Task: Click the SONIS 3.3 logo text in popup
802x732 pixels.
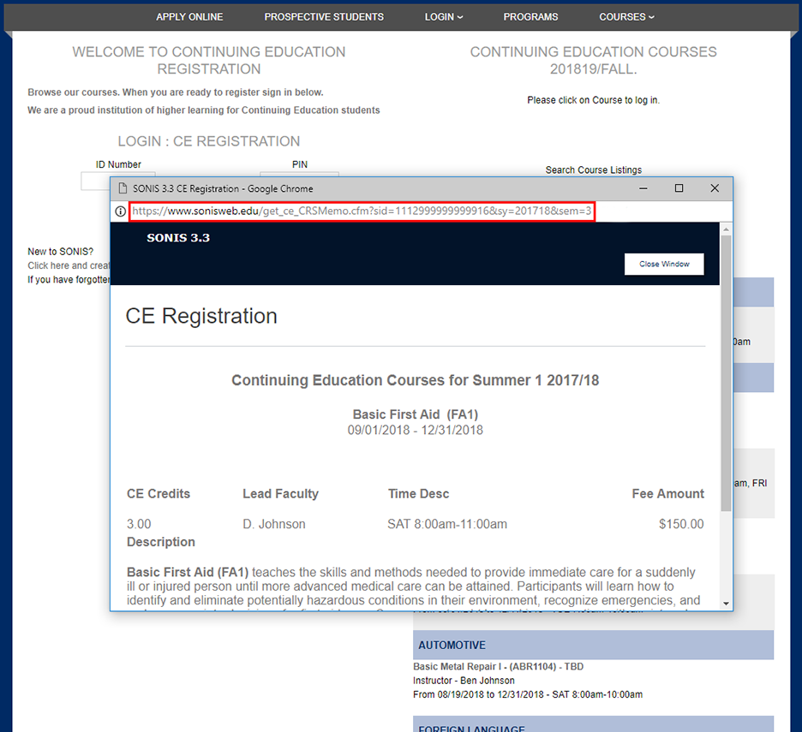Action: click(x=178, y=238)
